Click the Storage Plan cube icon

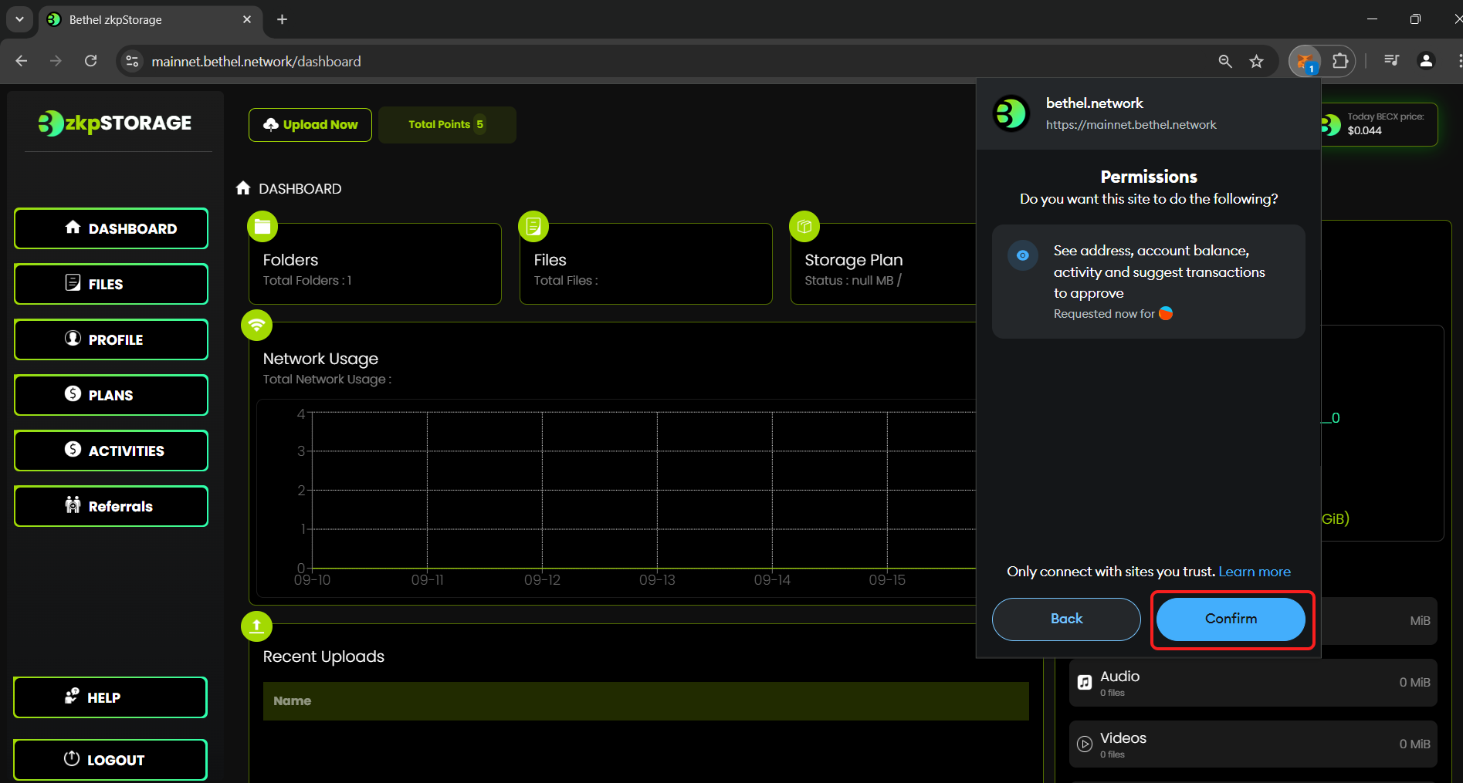[804, 227]
